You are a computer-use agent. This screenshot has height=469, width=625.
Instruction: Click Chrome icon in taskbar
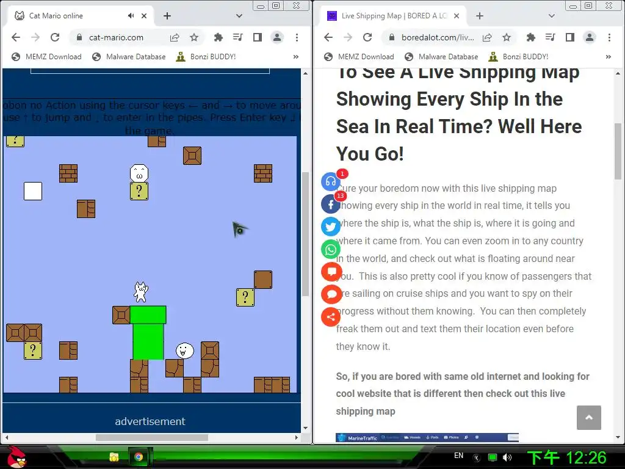click(x=139, y=457)
